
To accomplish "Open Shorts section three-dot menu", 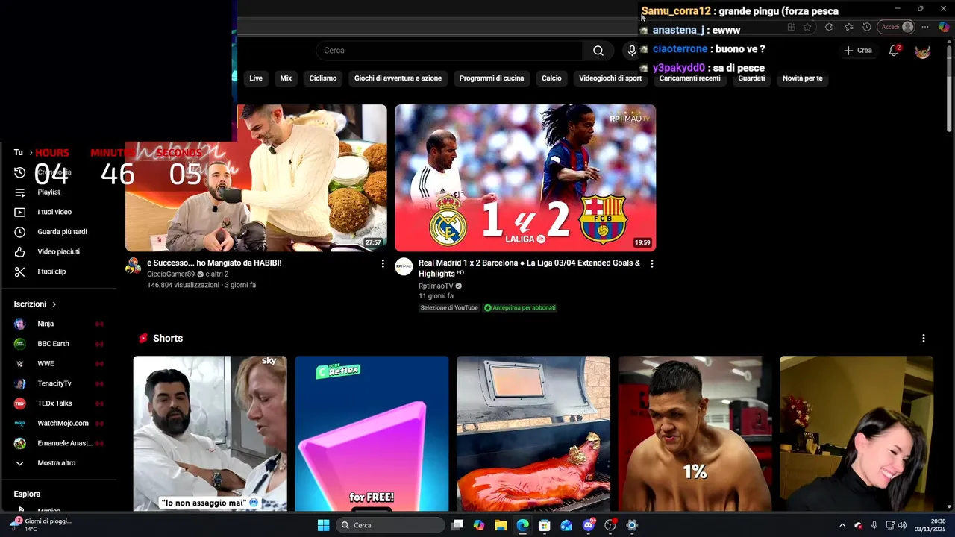I will click(923, 339).
